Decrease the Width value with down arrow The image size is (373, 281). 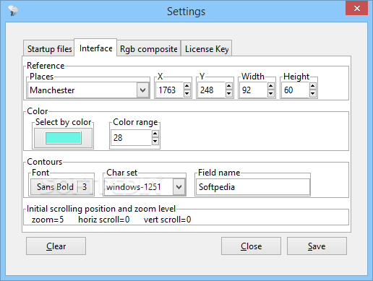[x=271, y=94]
